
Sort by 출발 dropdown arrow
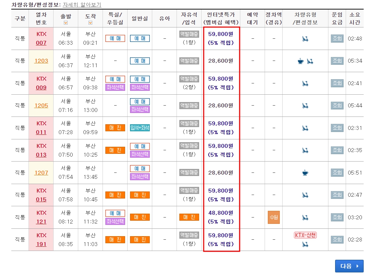click(66, 23)
